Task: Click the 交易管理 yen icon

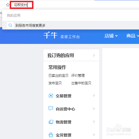Action: click(x=51, y=96)
